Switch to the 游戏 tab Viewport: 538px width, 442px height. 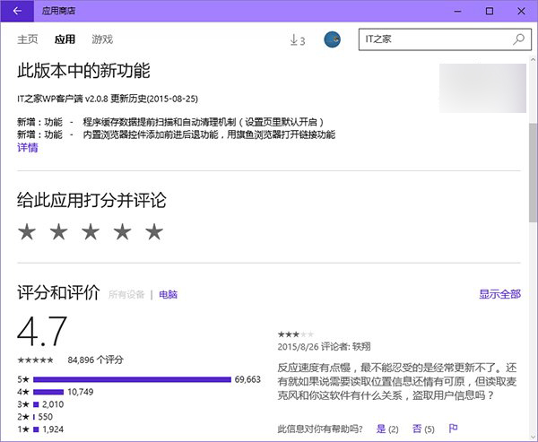coord(102,39)
